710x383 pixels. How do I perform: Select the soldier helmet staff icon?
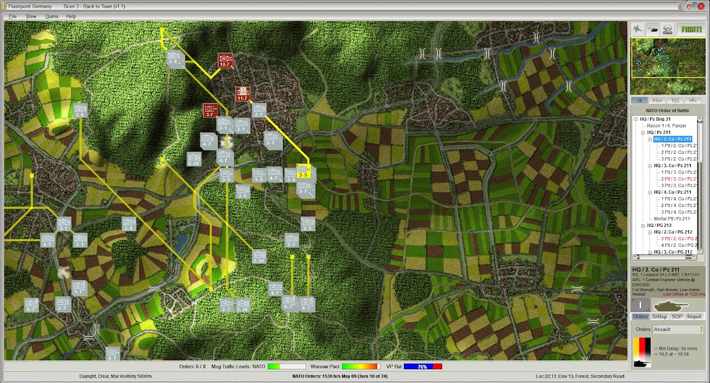tap(667, 29)
